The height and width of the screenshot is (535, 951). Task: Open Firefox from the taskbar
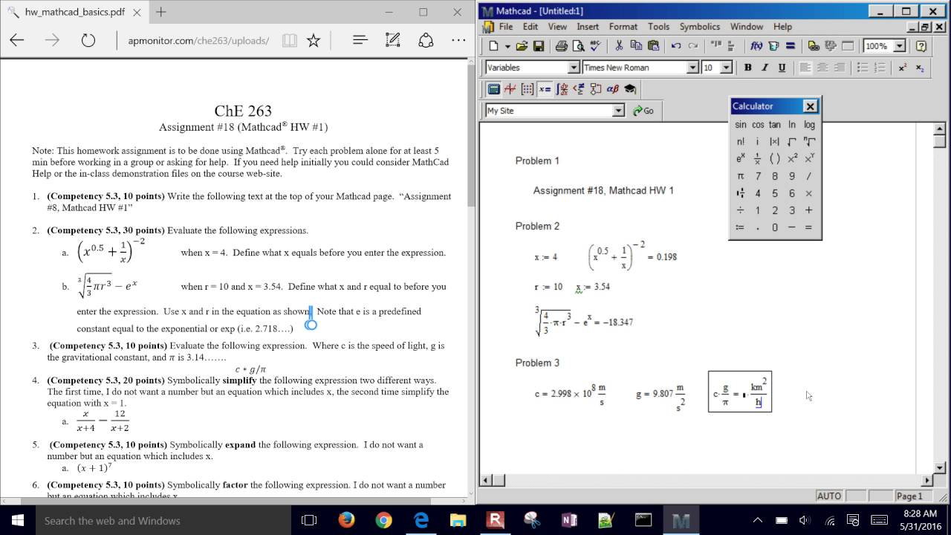[x=347, y=520]
